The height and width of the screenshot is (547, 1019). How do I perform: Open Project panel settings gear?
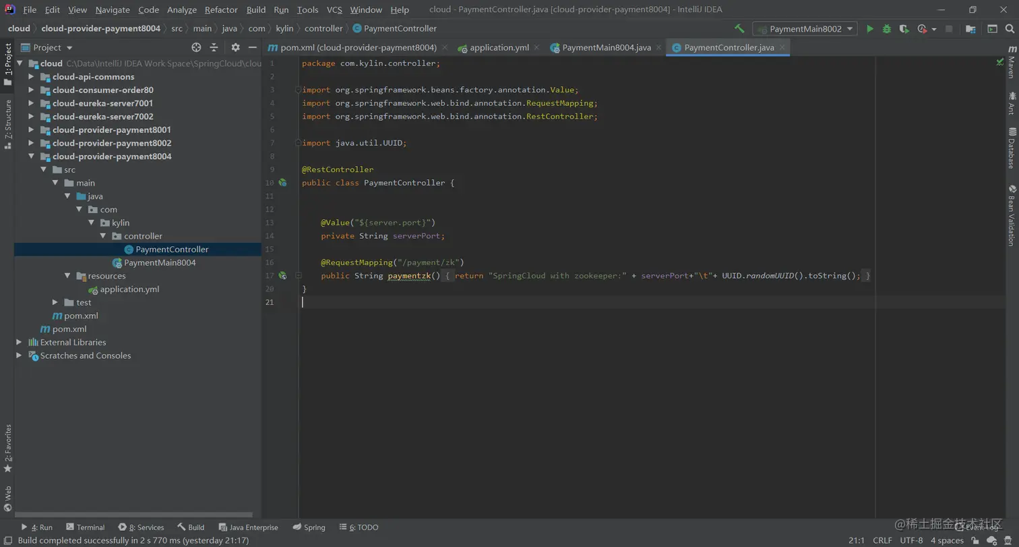point(235,47)
